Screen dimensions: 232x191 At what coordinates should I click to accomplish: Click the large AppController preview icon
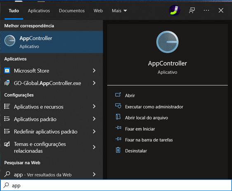click(x=167, y=42)
